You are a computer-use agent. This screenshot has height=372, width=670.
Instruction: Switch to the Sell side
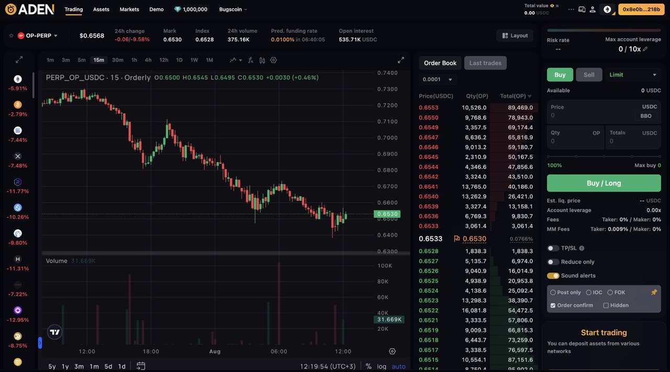tap(589, 75)
